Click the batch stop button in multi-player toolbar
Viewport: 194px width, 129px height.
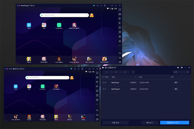pyautogui.click(x=116, y=72)
